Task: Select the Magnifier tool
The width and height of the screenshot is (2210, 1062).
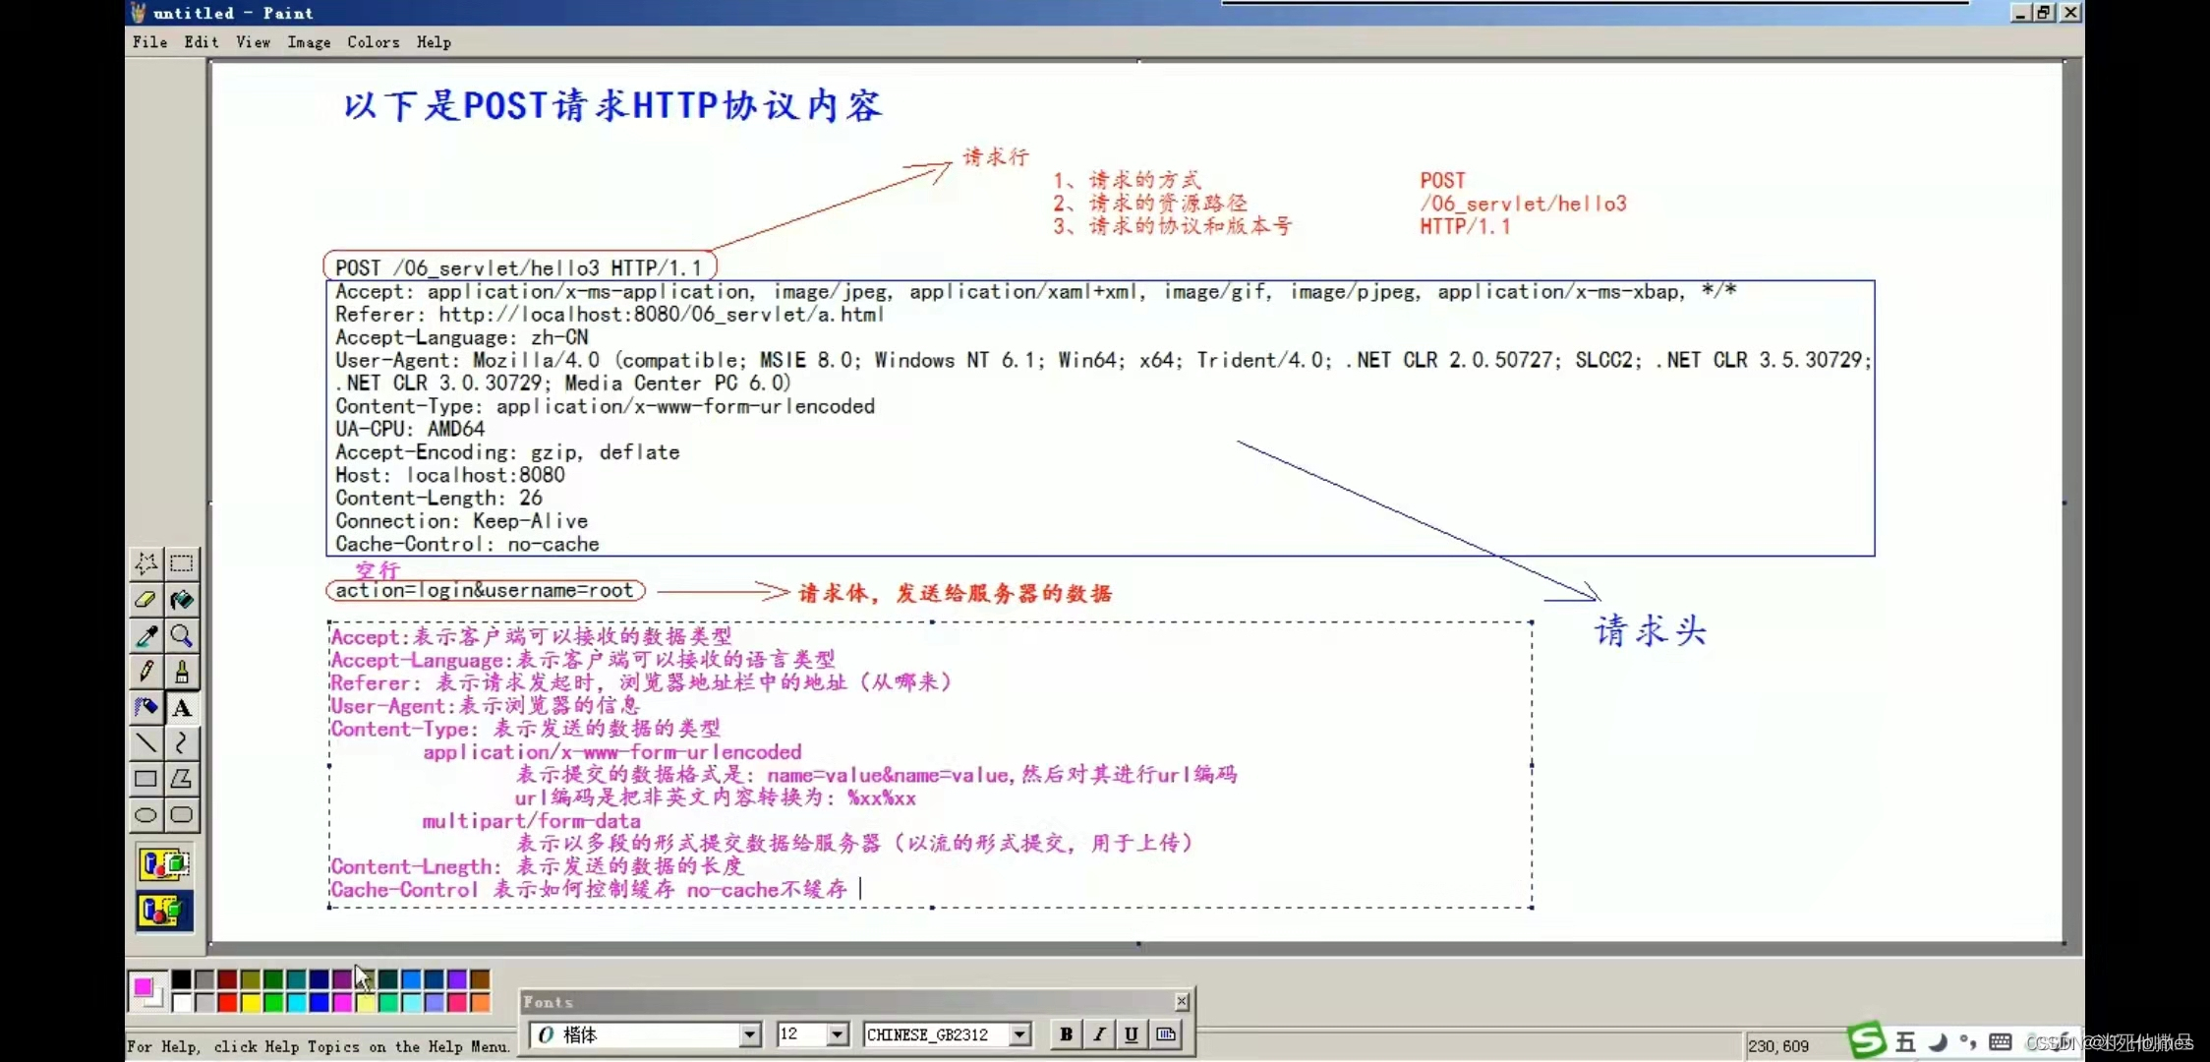Action: (x=182, y=636)
